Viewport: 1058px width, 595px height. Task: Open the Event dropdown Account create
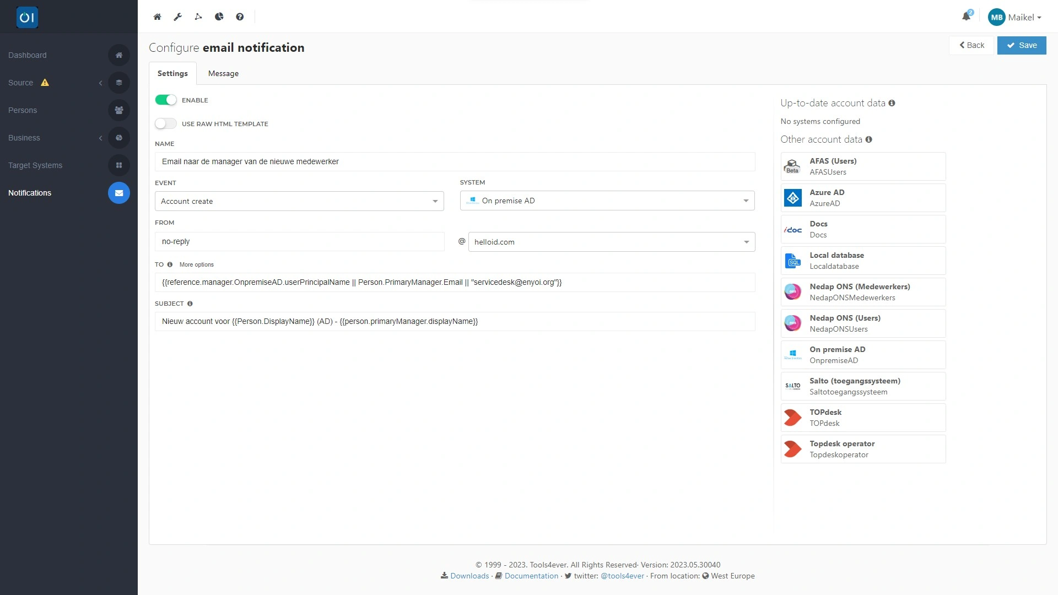(299, 201)
